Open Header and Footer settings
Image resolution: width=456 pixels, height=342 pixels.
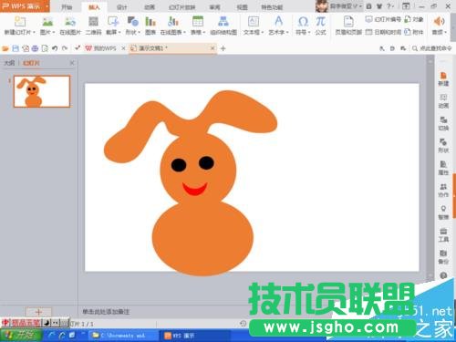click(x=348, y=25)
